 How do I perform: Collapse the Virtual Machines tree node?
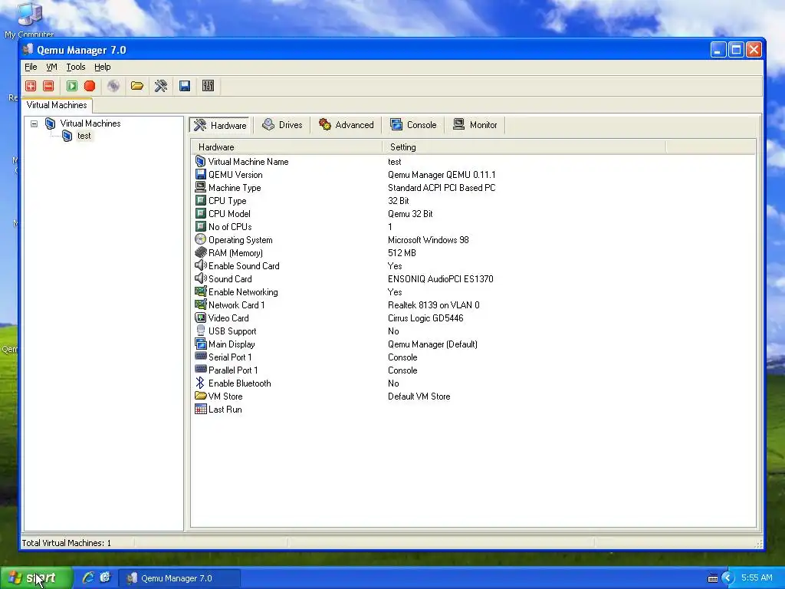coord(34,123)
